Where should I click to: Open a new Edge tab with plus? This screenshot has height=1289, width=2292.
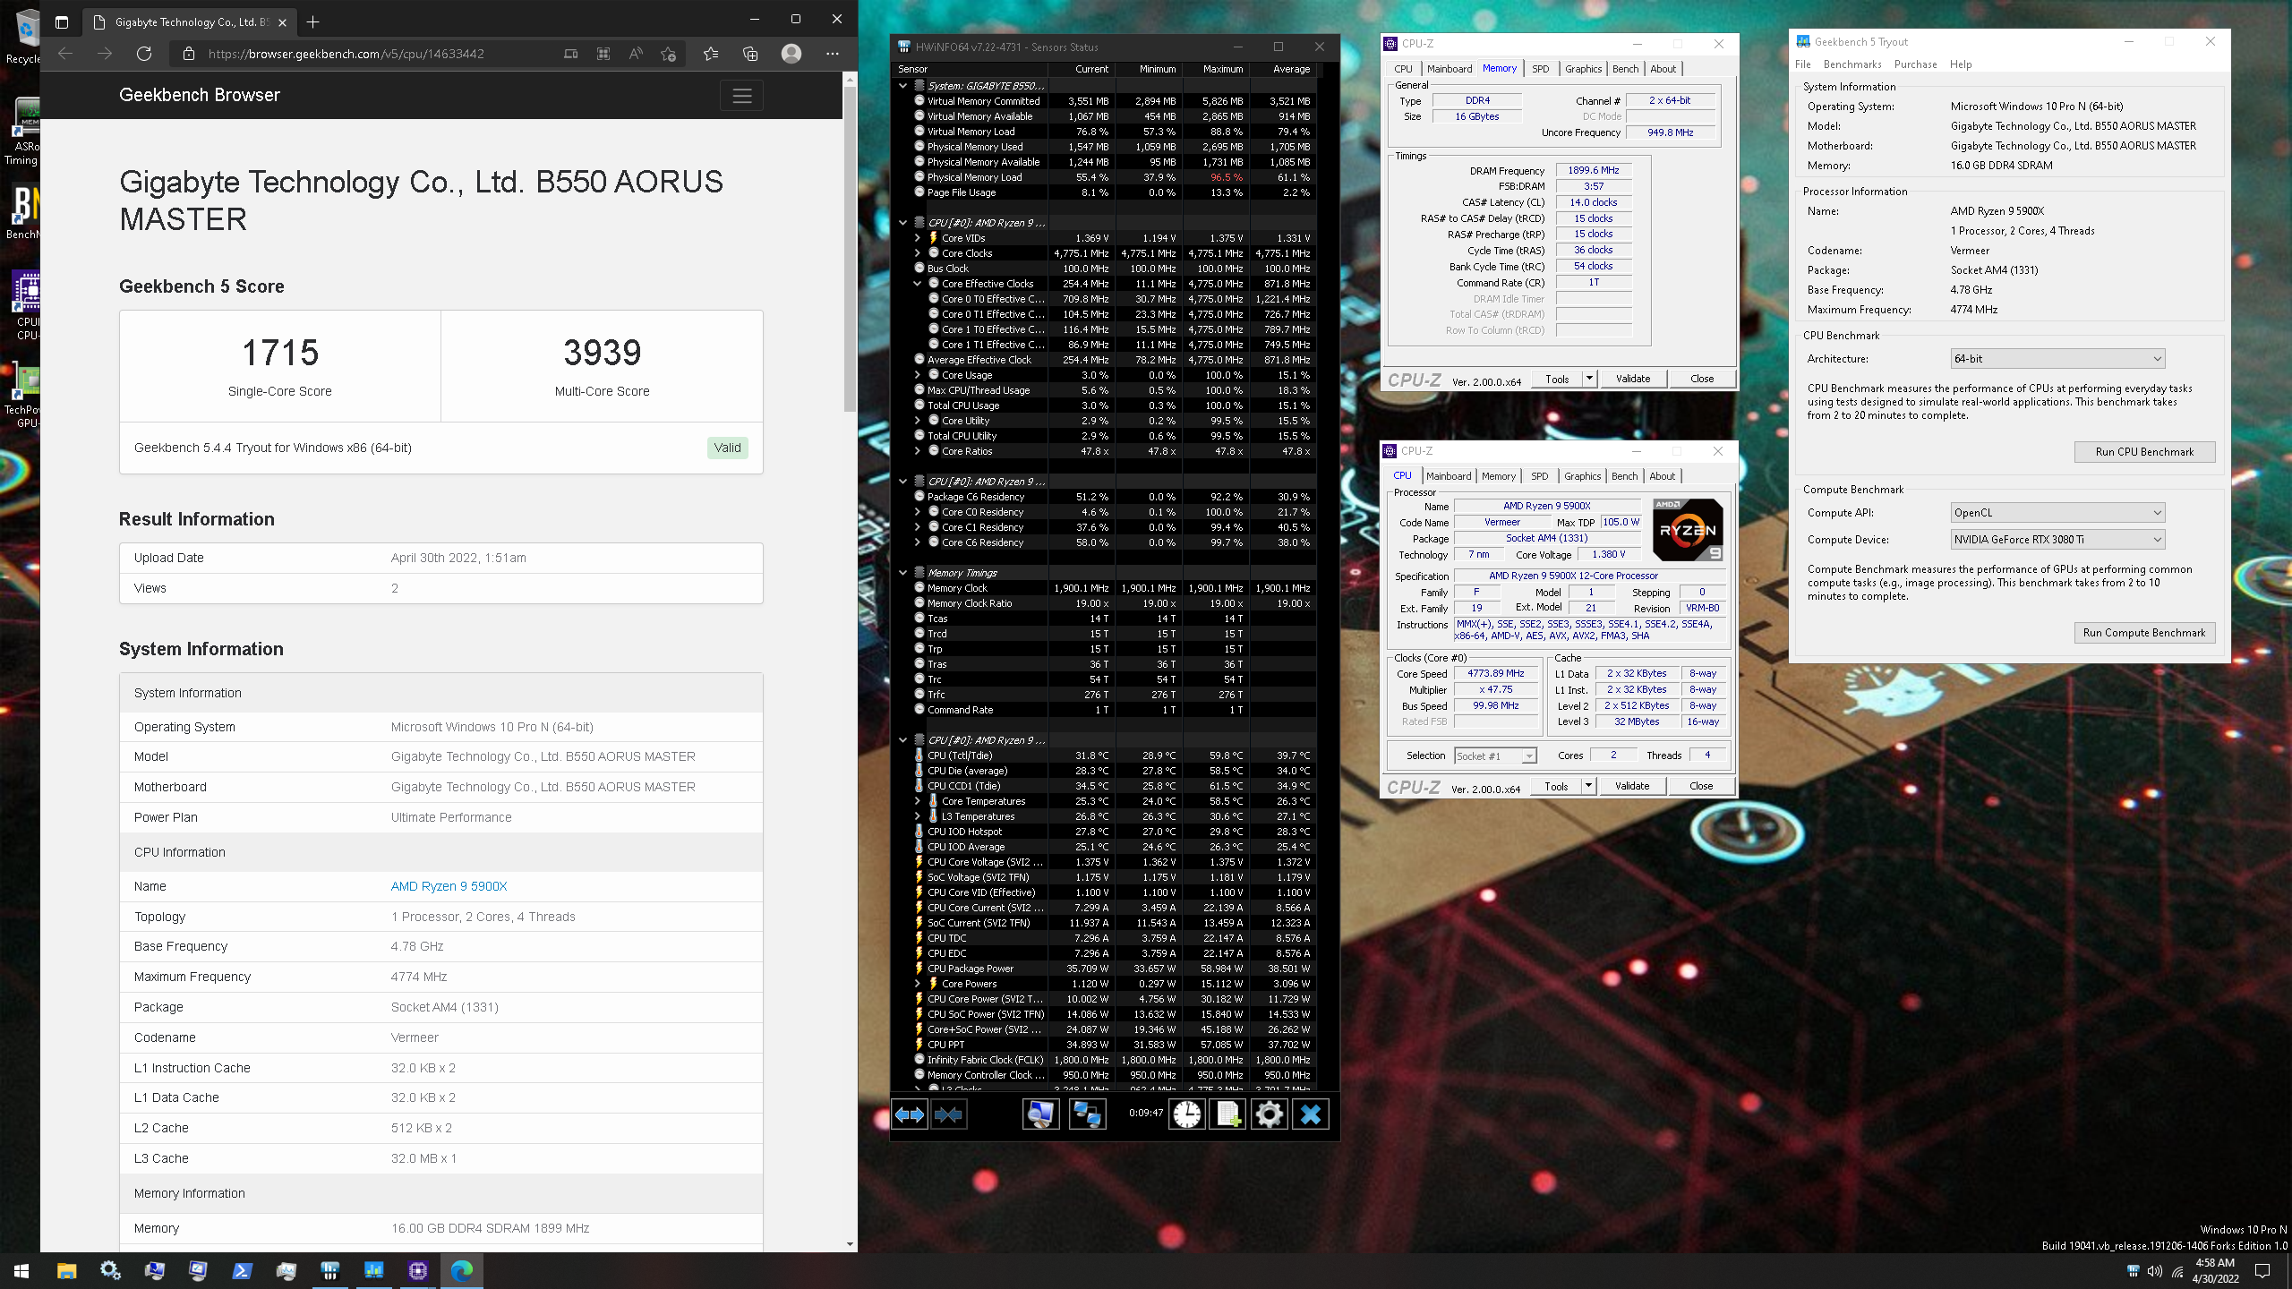312,21
